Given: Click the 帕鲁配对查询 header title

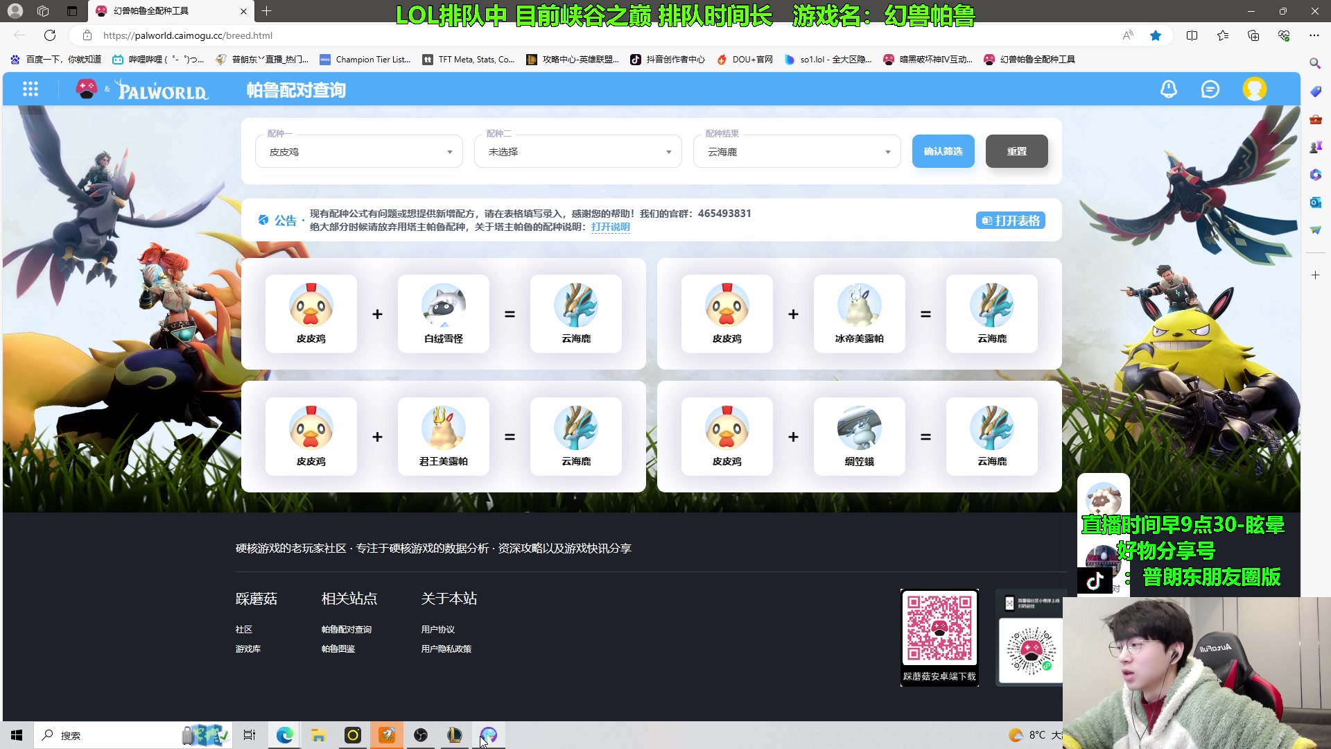Looking at the screenshot, I should click(296, 90).
